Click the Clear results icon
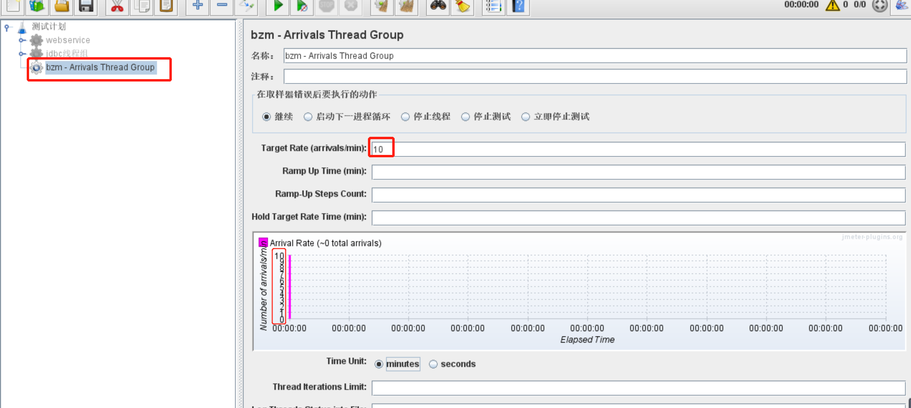The image size is (911, 408). point(381,6)
